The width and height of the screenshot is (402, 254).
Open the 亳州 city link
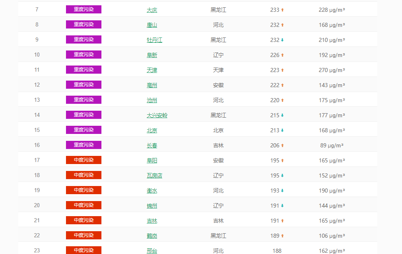click(x=152, y=85)
